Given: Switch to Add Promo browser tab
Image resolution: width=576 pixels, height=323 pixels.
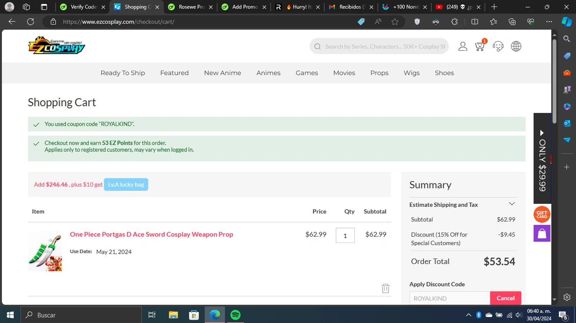Looking at the screenshot, I should 244,7.
